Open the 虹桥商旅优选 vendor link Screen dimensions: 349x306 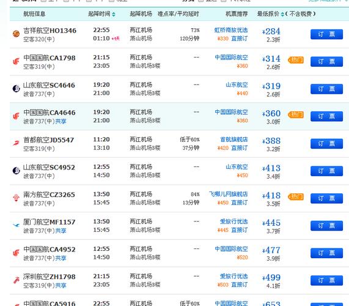(231, 30)
